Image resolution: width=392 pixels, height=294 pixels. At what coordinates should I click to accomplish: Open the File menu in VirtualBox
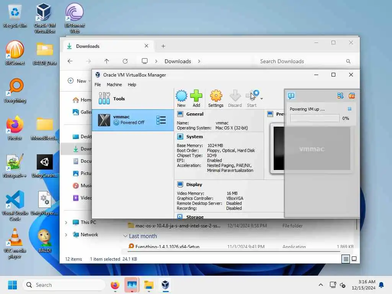tap(98, 85)
